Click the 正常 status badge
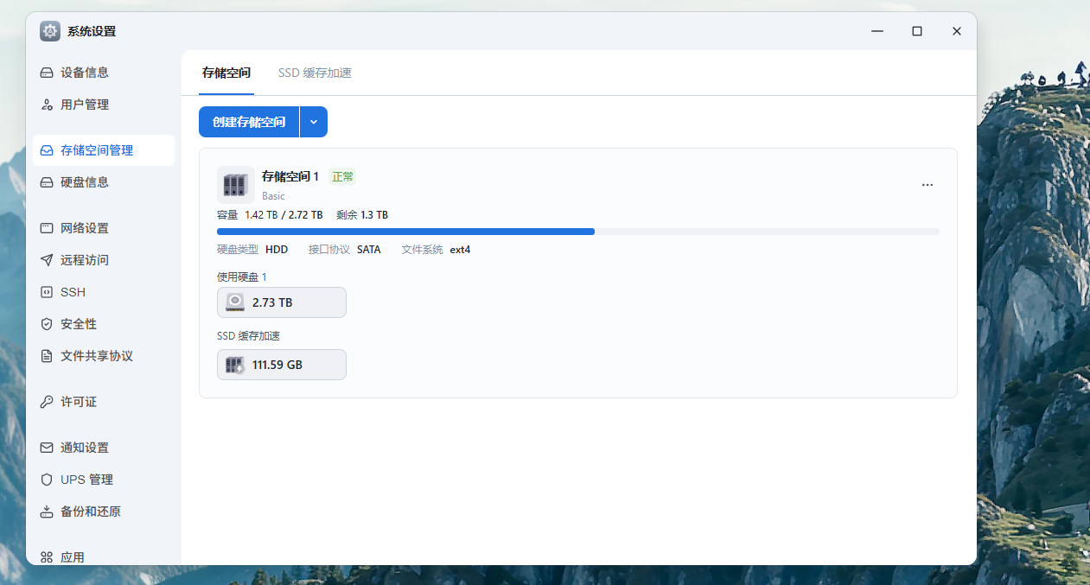 point(342,176)
